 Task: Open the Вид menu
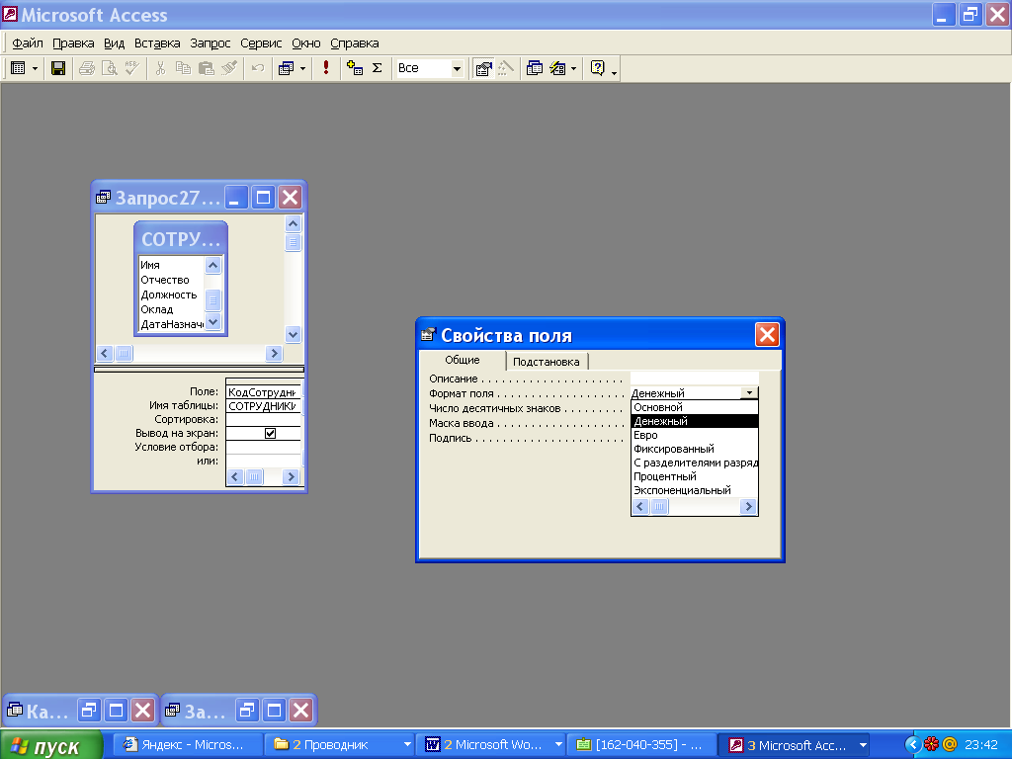pyautogui.click(x=115, y=43)
